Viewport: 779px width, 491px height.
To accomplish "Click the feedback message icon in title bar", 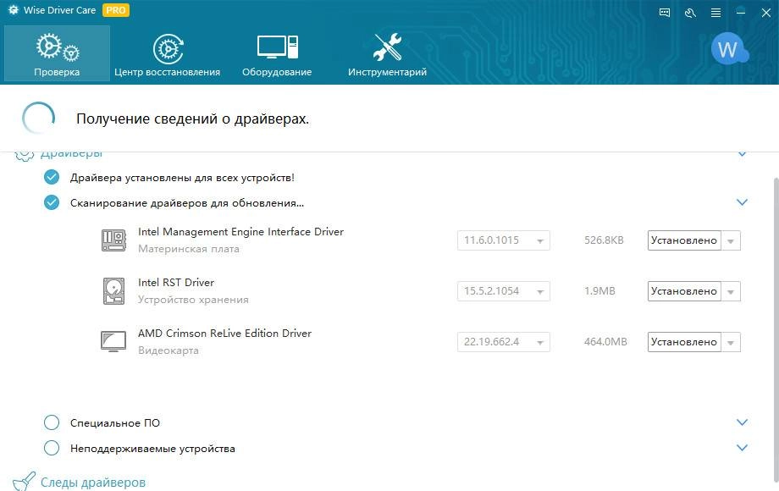I will (665, 13).
